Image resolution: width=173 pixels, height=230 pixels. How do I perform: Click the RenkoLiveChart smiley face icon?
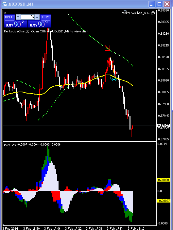(x=153, y=13)
